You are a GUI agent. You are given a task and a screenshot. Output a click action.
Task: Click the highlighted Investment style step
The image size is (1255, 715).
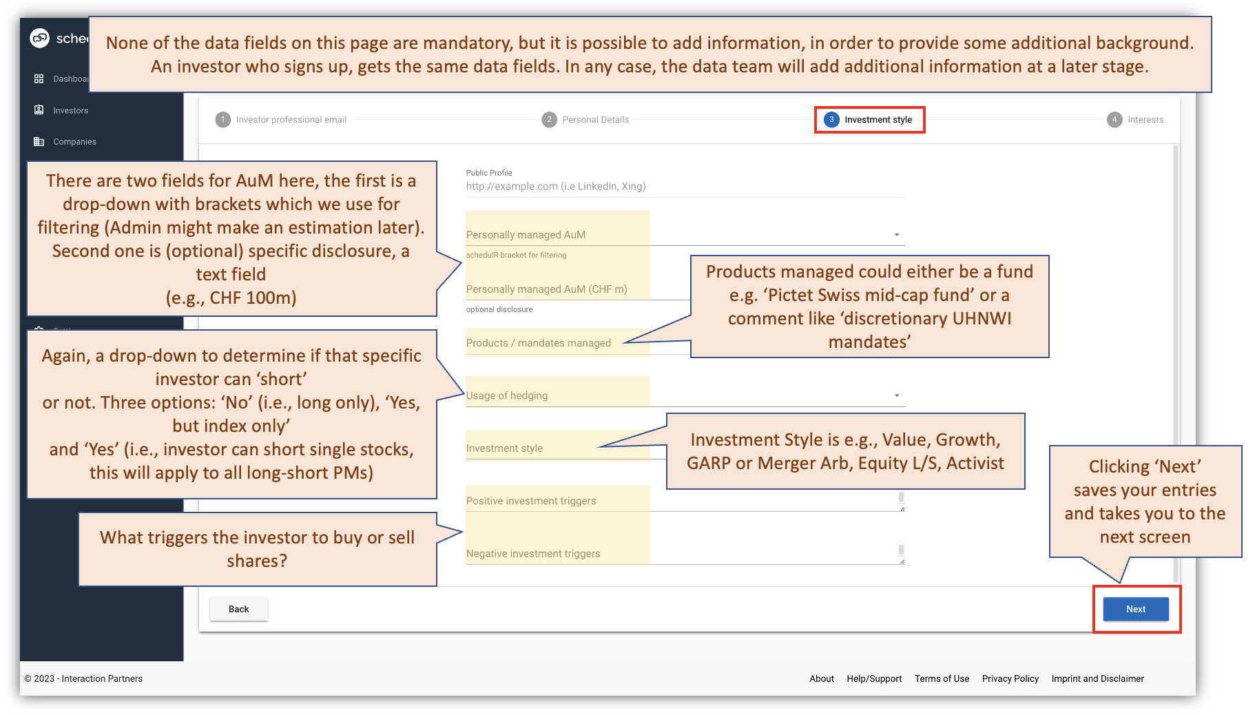[869, 119]
